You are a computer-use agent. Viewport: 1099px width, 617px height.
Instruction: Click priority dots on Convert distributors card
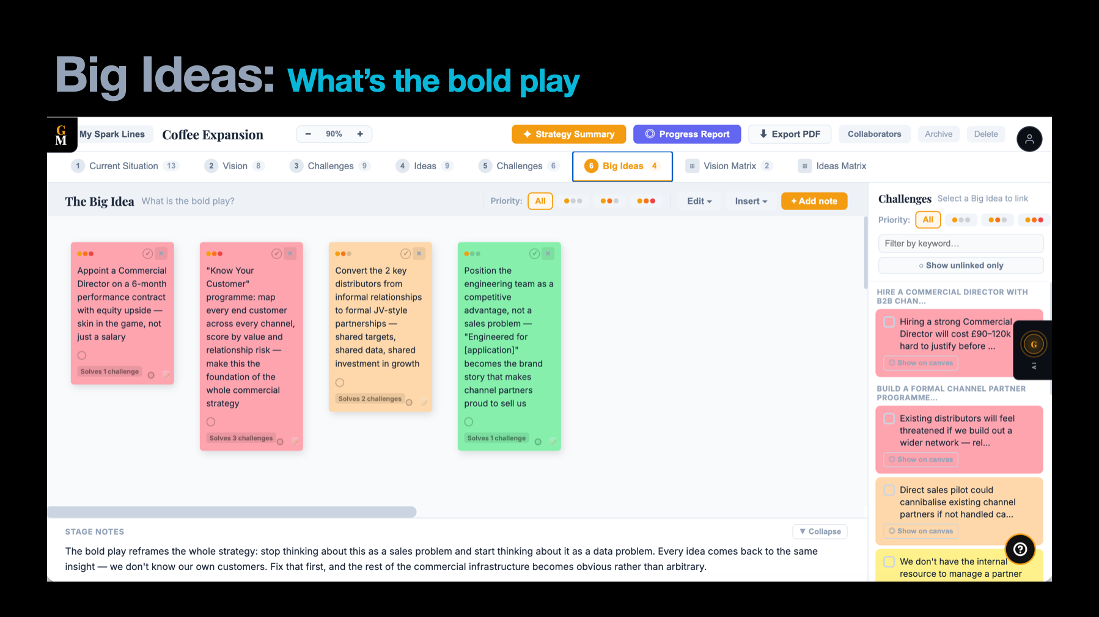pos(344,254)
